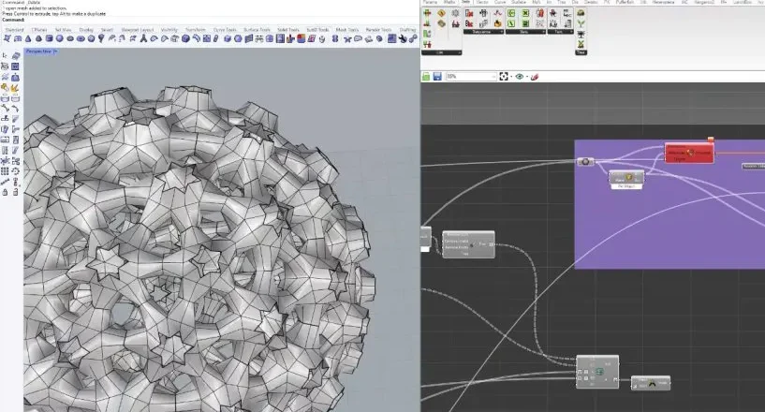Click the small relay node at purple group edge
Image resolution: width=765 pixels, height=412 pixels.
[585, 162]
